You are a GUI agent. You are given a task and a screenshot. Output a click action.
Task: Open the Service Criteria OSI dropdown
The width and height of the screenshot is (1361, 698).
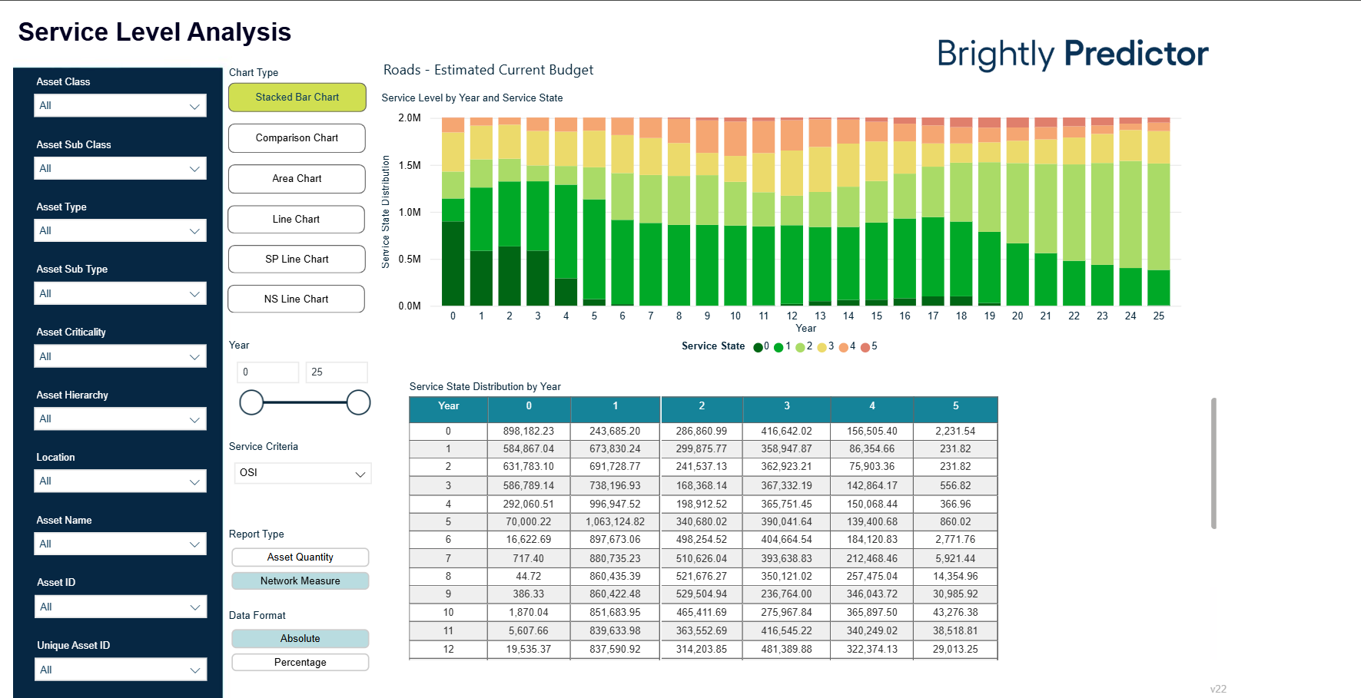pyautogui.click(x=302, y=473)
